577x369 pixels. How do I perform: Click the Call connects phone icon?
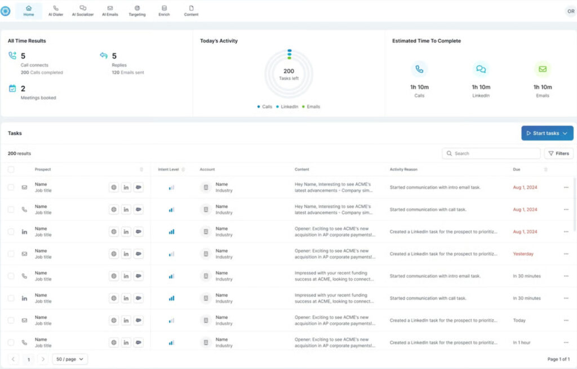[x=12, y=56]
